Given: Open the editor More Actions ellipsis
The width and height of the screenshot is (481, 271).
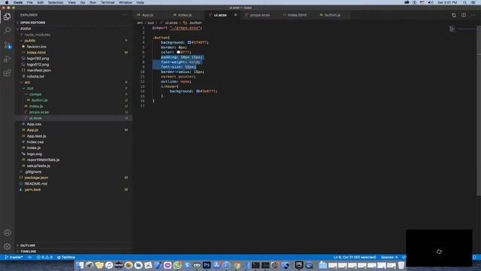Looking at the screenshot, I should (x=473, y=15).
